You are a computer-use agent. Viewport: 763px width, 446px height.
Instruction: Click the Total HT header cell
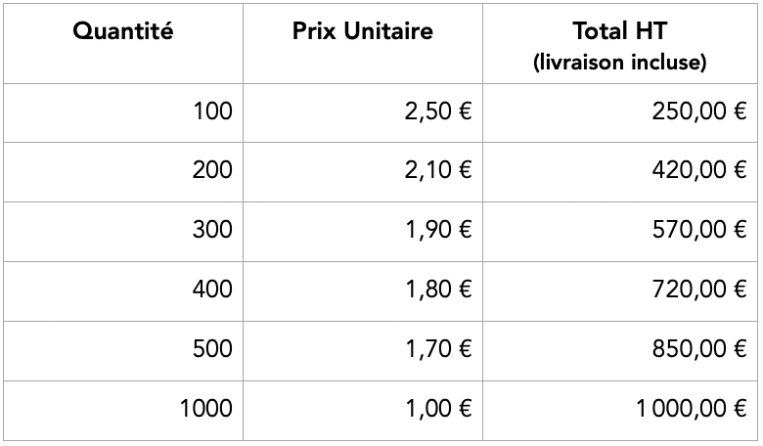pyautogui.click(x=620, y=45)
